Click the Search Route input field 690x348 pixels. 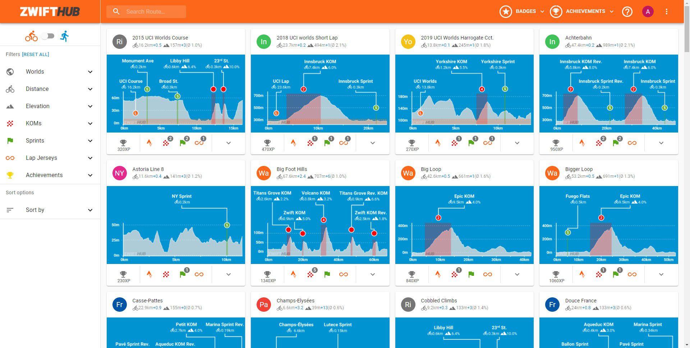151,11
